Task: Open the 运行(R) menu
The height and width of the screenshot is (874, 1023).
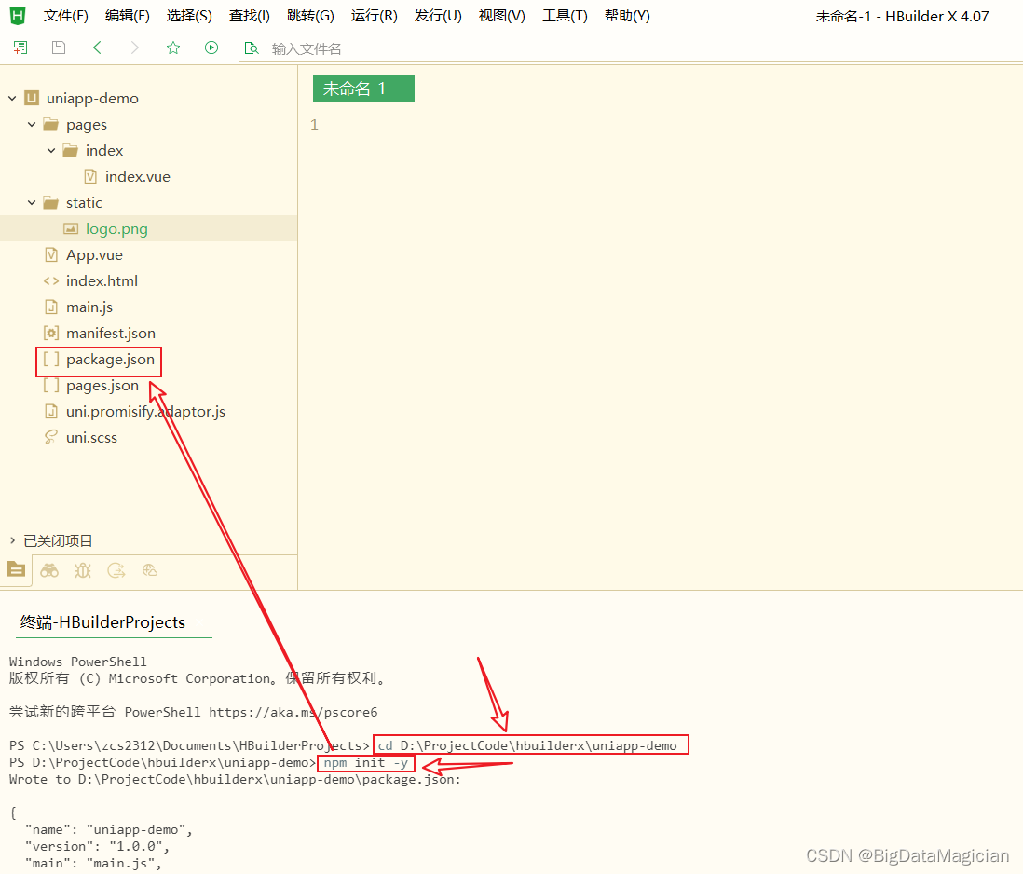Action: (x=374, y=17)
